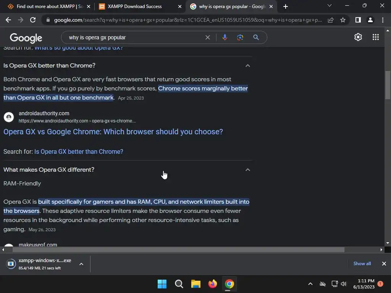Open download options for xampp-windows exe
The height and width of the screenshot is (293, 391).
pos(81,264)
